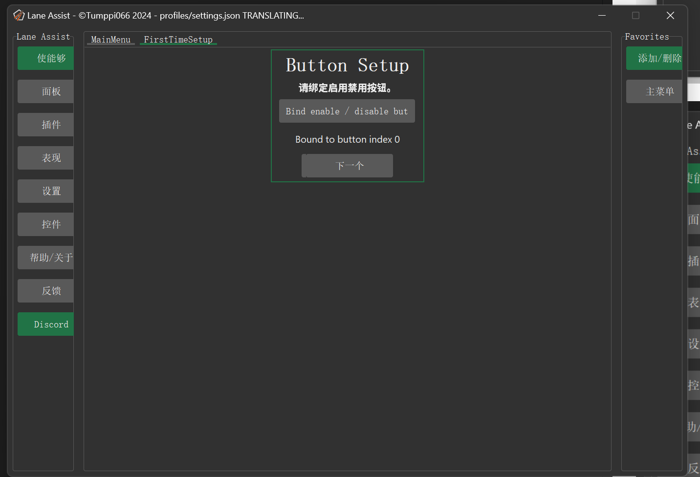Close the Lane Assist window
This screenshot has height=477, width=700.
[670, 16]
